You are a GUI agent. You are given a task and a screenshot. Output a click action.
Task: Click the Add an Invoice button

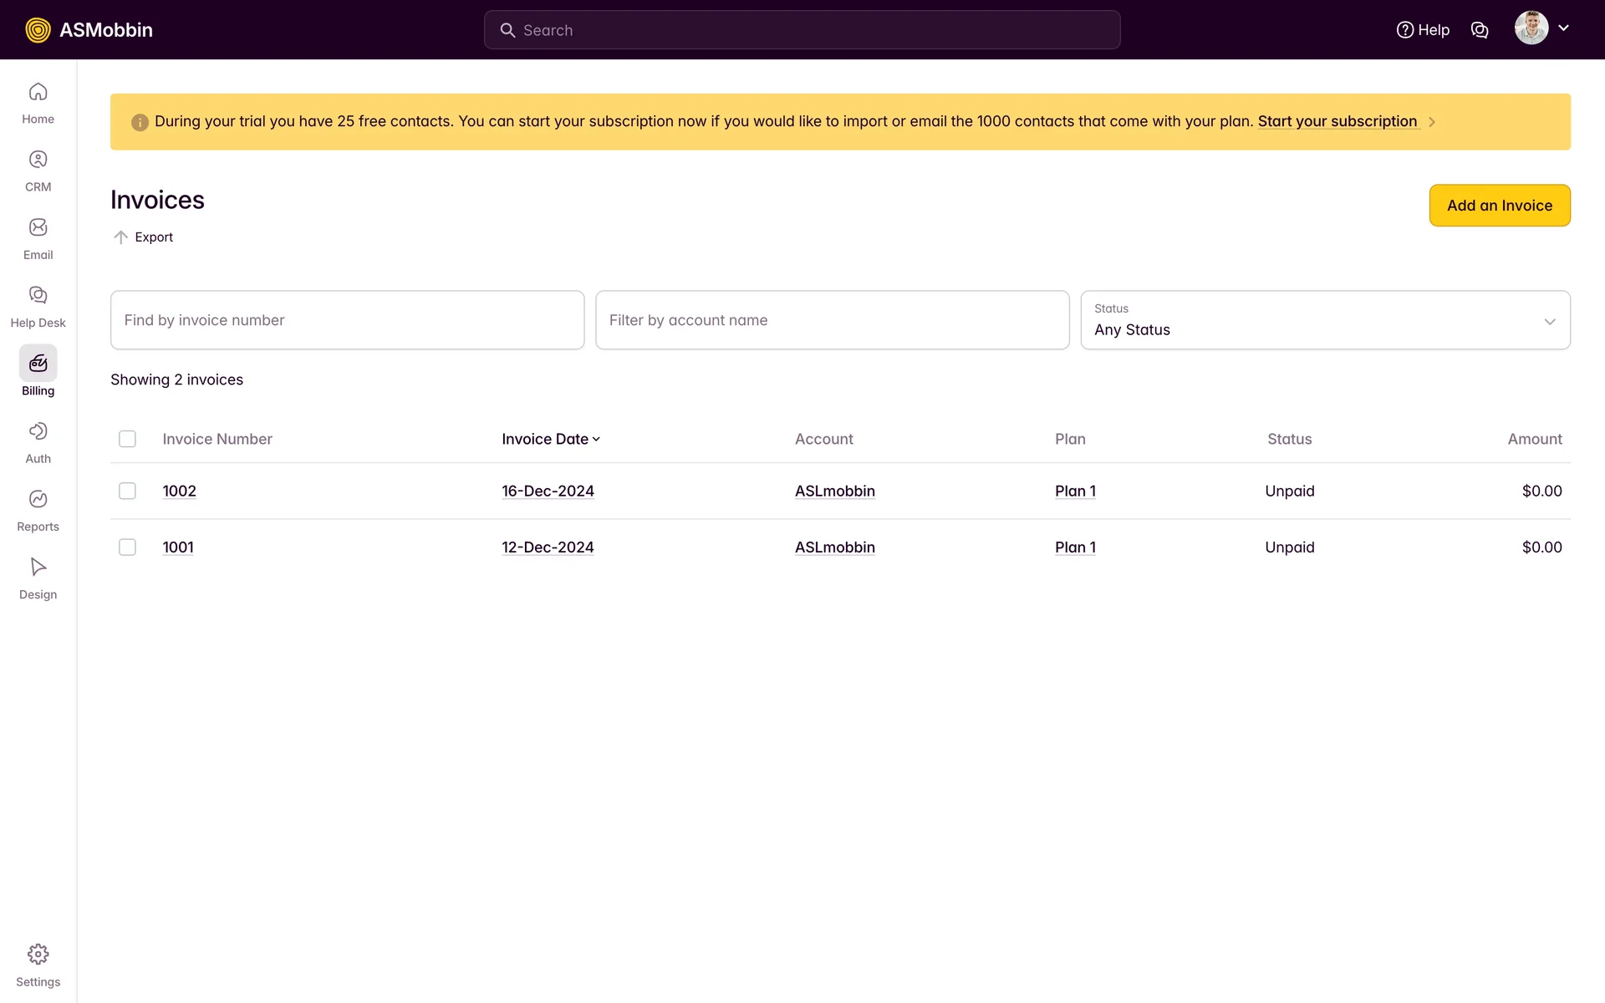point(1499,206)
